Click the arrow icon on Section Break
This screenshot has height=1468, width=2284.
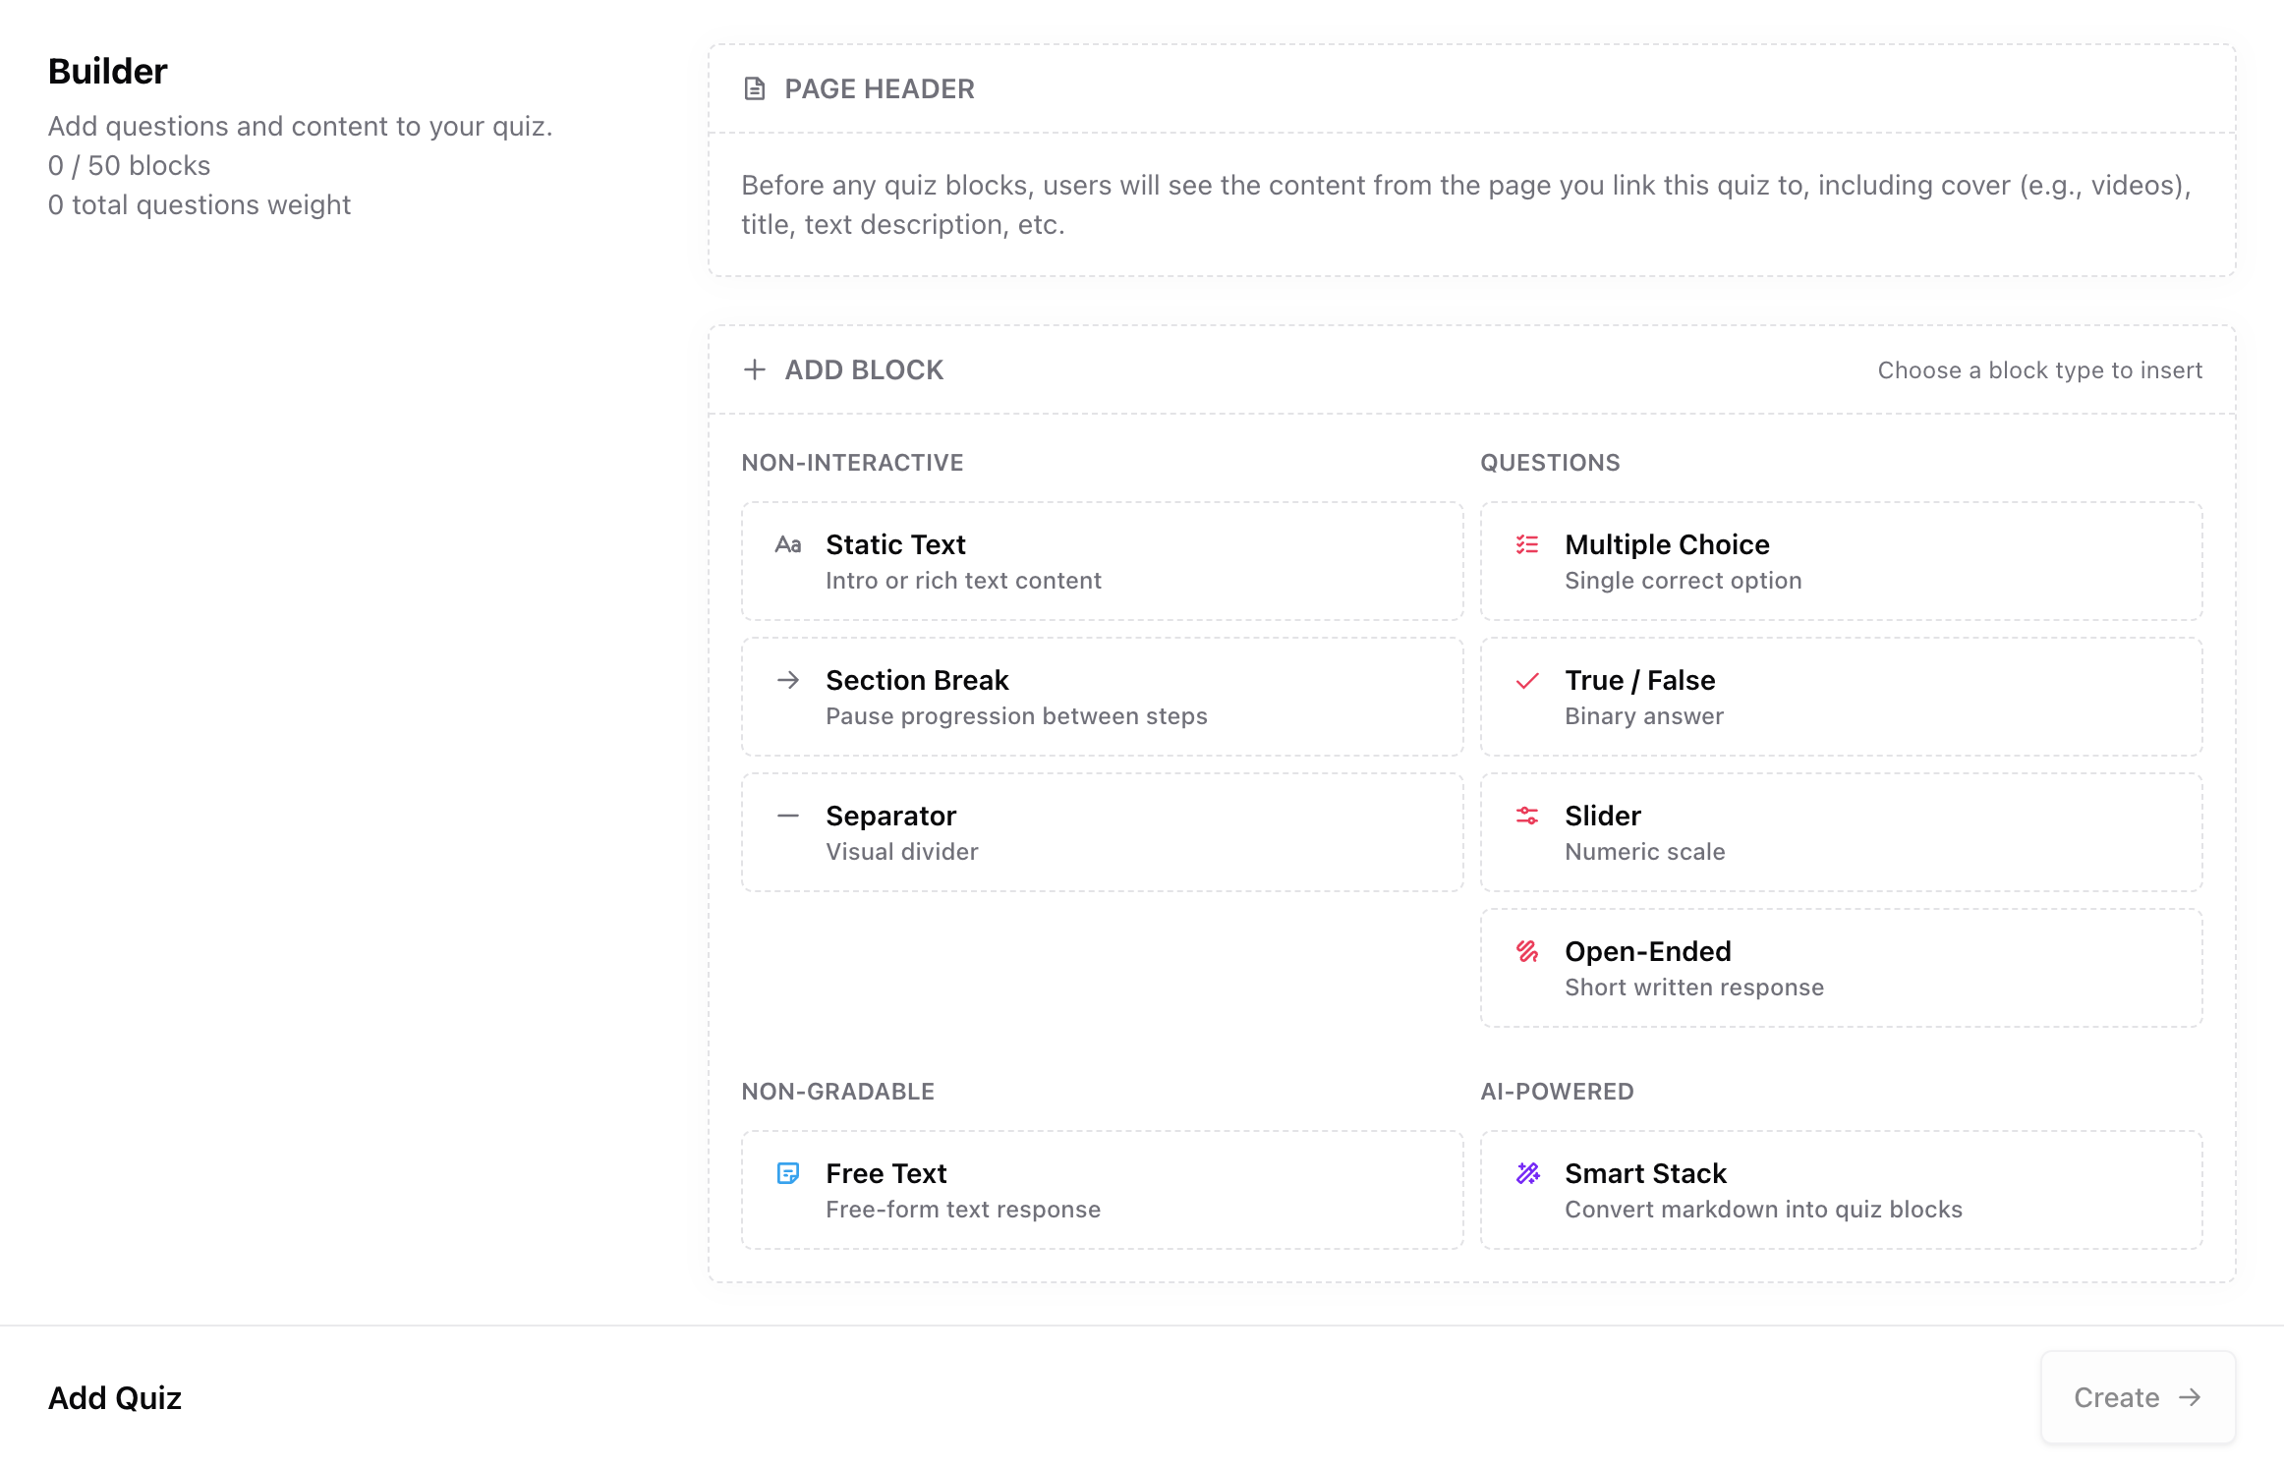click(788, 679)
